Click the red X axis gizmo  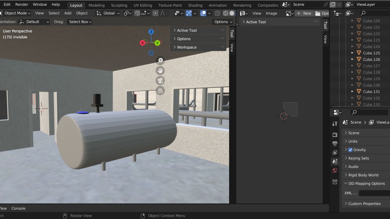[142, 43]
